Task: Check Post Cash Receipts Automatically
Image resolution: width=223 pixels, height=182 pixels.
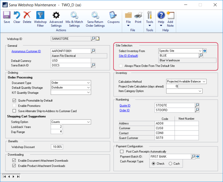Action: click(122, 151)
